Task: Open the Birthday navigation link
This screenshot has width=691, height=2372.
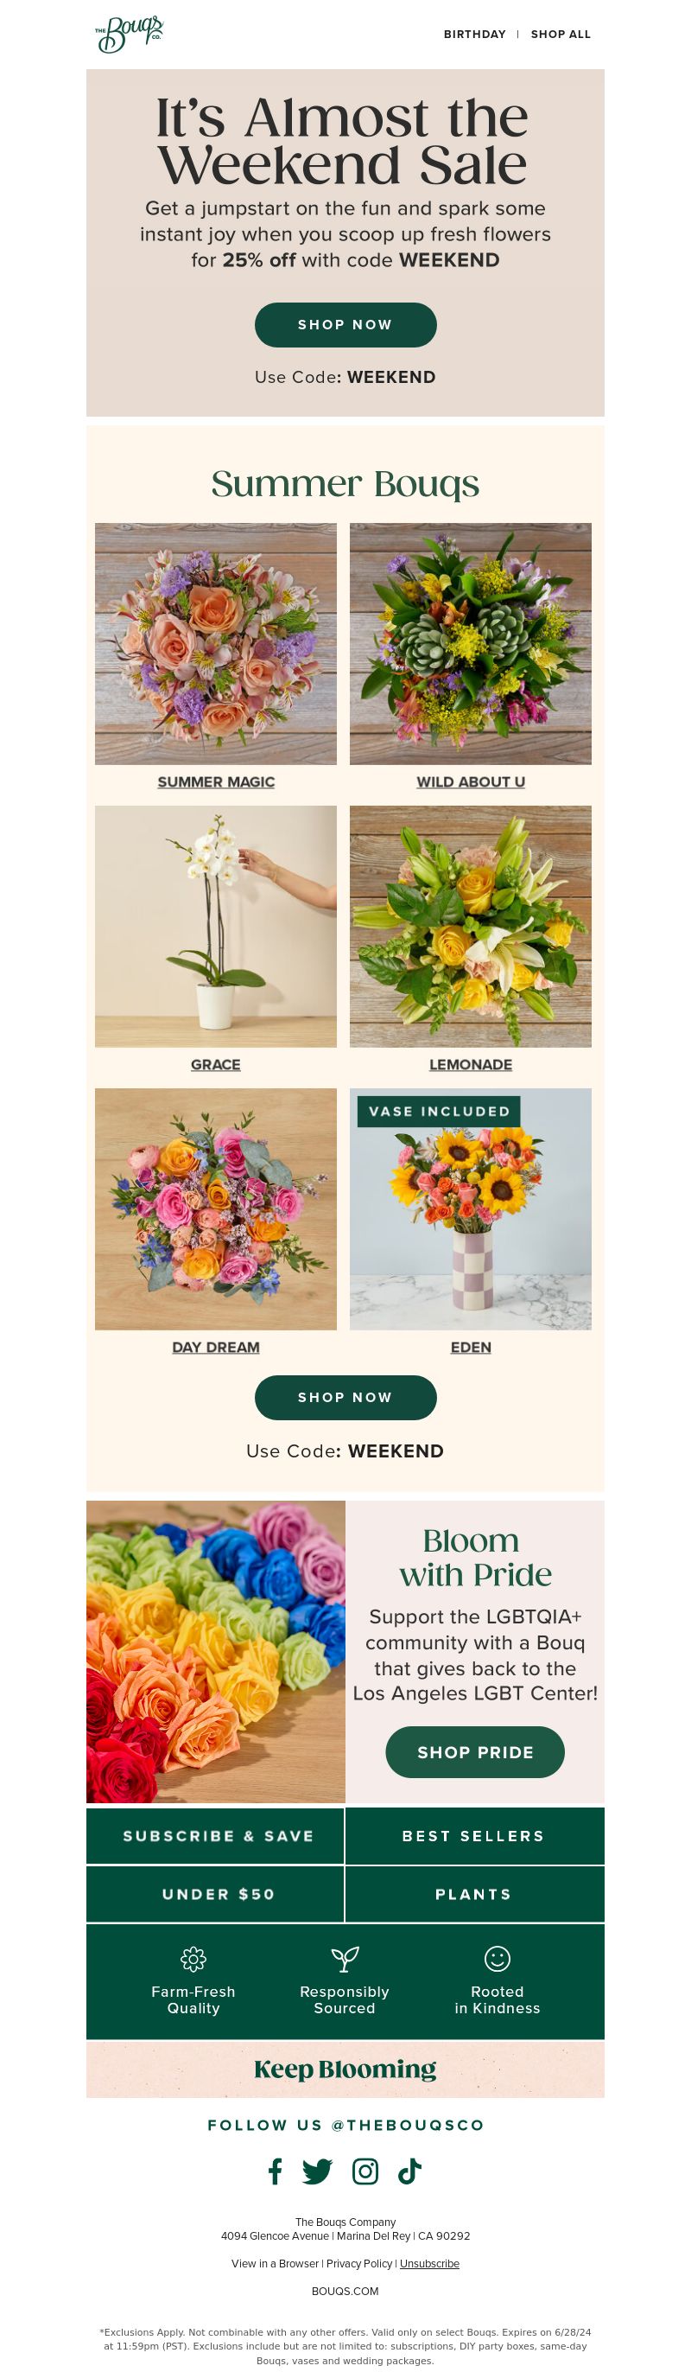Action: point(475,34)
